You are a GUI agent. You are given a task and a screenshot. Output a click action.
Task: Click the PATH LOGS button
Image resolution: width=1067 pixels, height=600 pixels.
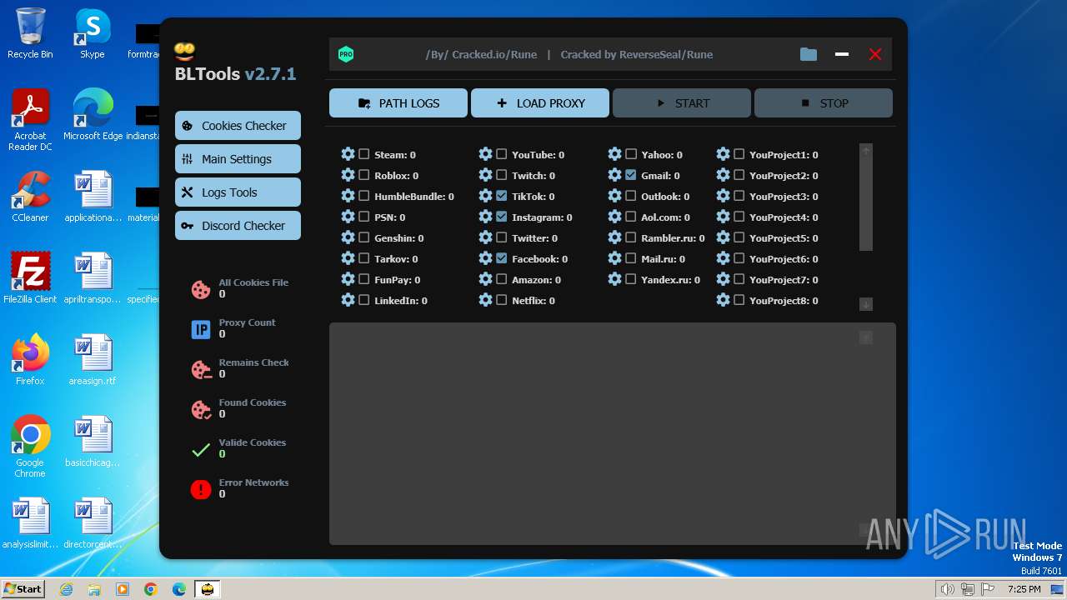tap(398, 103)
